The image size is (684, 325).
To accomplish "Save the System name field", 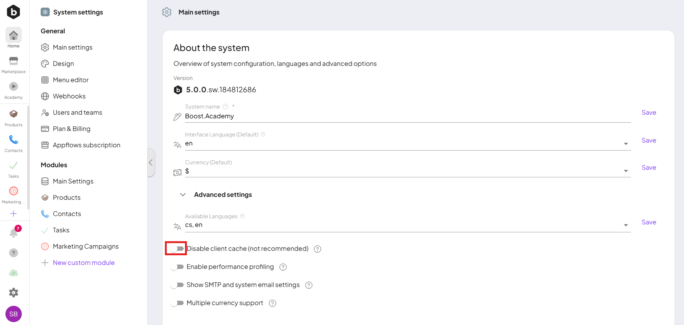I will coord(648,113).
